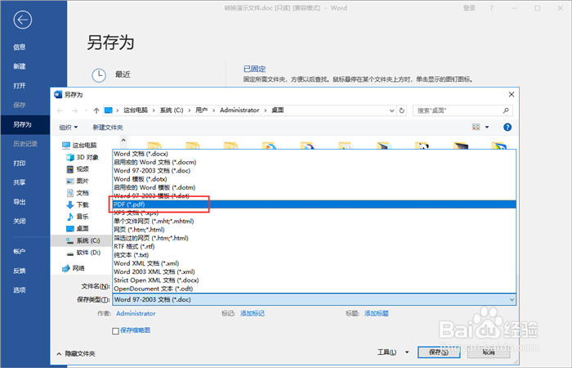Click the refresh button beside address bar
The width and height of the screenshot is (572, 368).
[402, 110]
